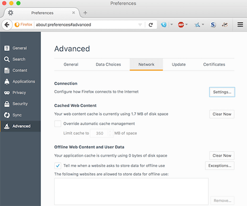Reload the page with the refresh icon
This screenshot has width=247, height=206.
[151, 25]
